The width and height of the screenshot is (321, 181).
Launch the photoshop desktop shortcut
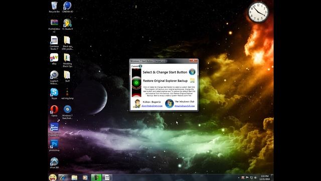pyautogui.click(x=54, y=146)
